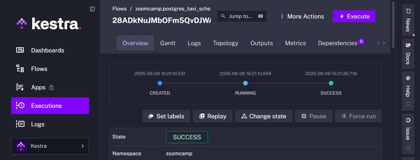Switch to the Topology tab

225,43
